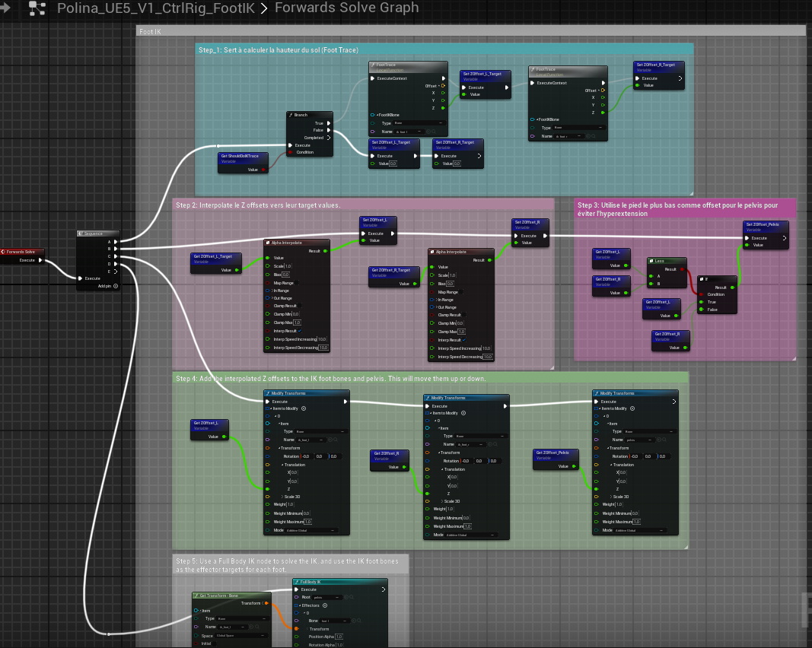
Task: Add an element to Effectors in Full Body IK
Action: (325, 605)
